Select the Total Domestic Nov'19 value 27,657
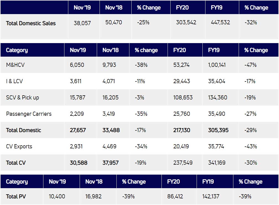 [79, 130]
